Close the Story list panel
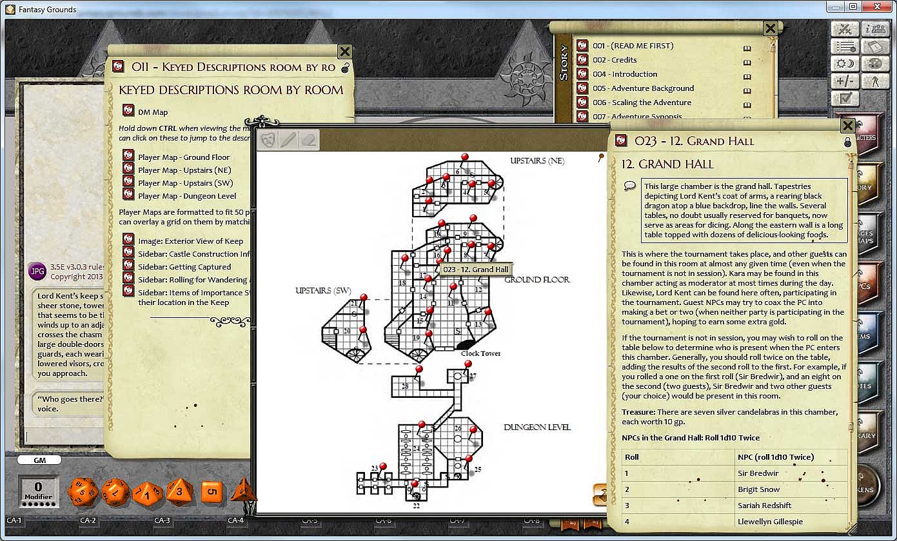The height and width of the screenshot is (541, 897). tap(770, 28)
